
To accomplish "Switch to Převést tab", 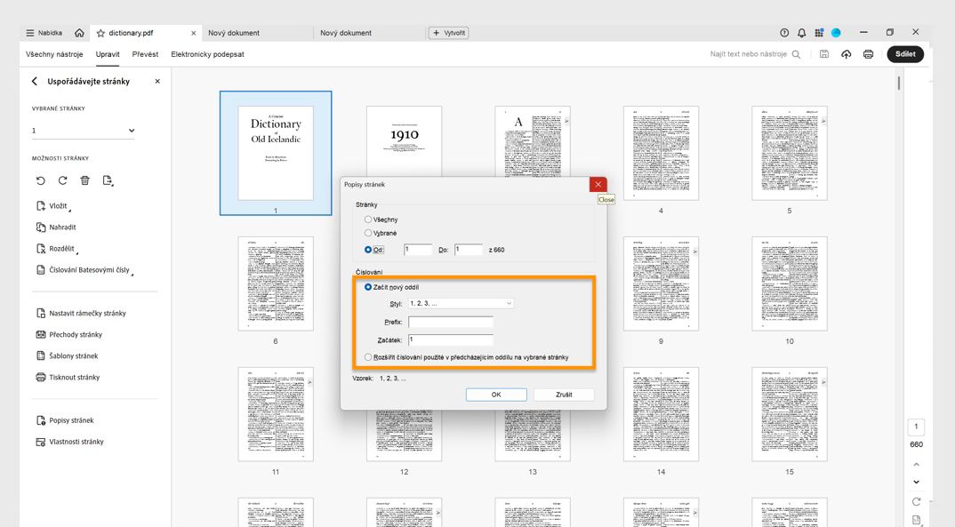I will (x=145, y=54).
